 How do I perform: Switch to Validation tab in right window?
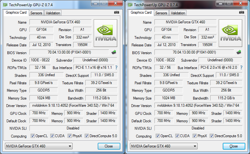point(178,13)
